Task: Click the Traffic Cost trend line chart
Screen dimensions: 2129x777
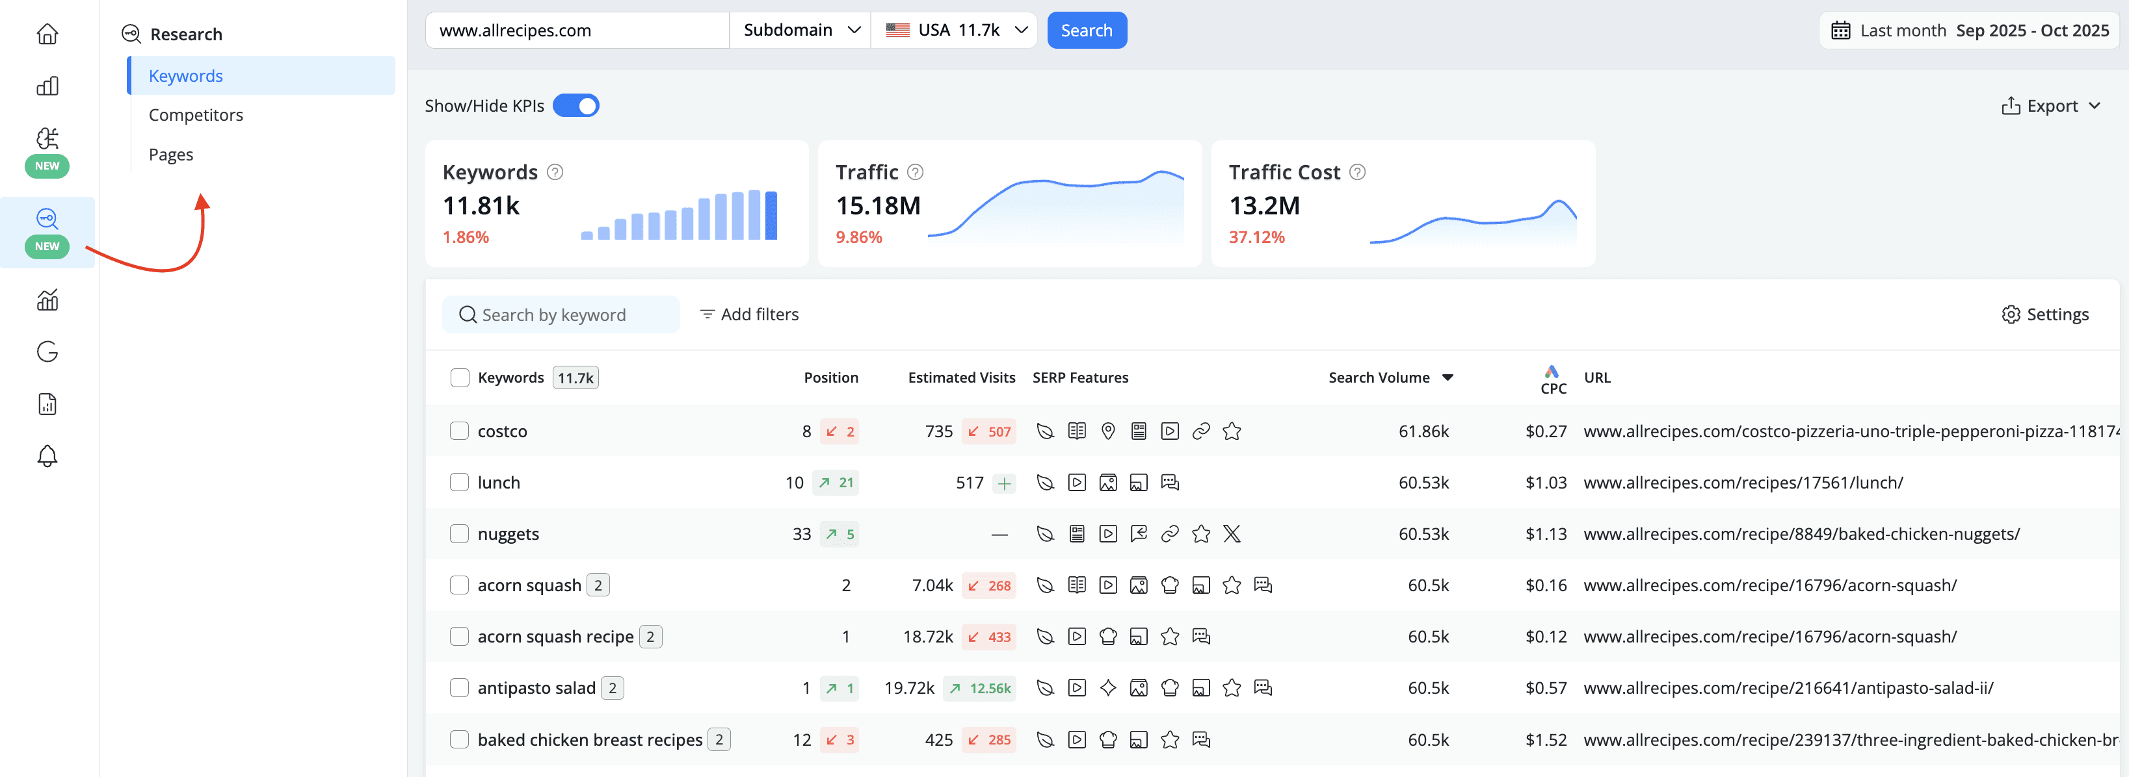Action: pos(1473,222)
